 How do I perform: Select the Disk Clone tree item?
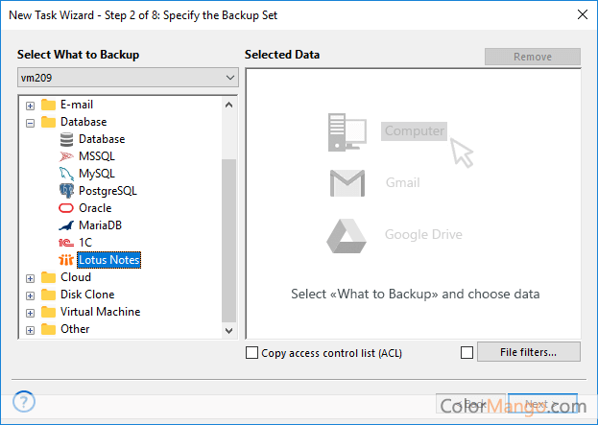click(87, 295)
